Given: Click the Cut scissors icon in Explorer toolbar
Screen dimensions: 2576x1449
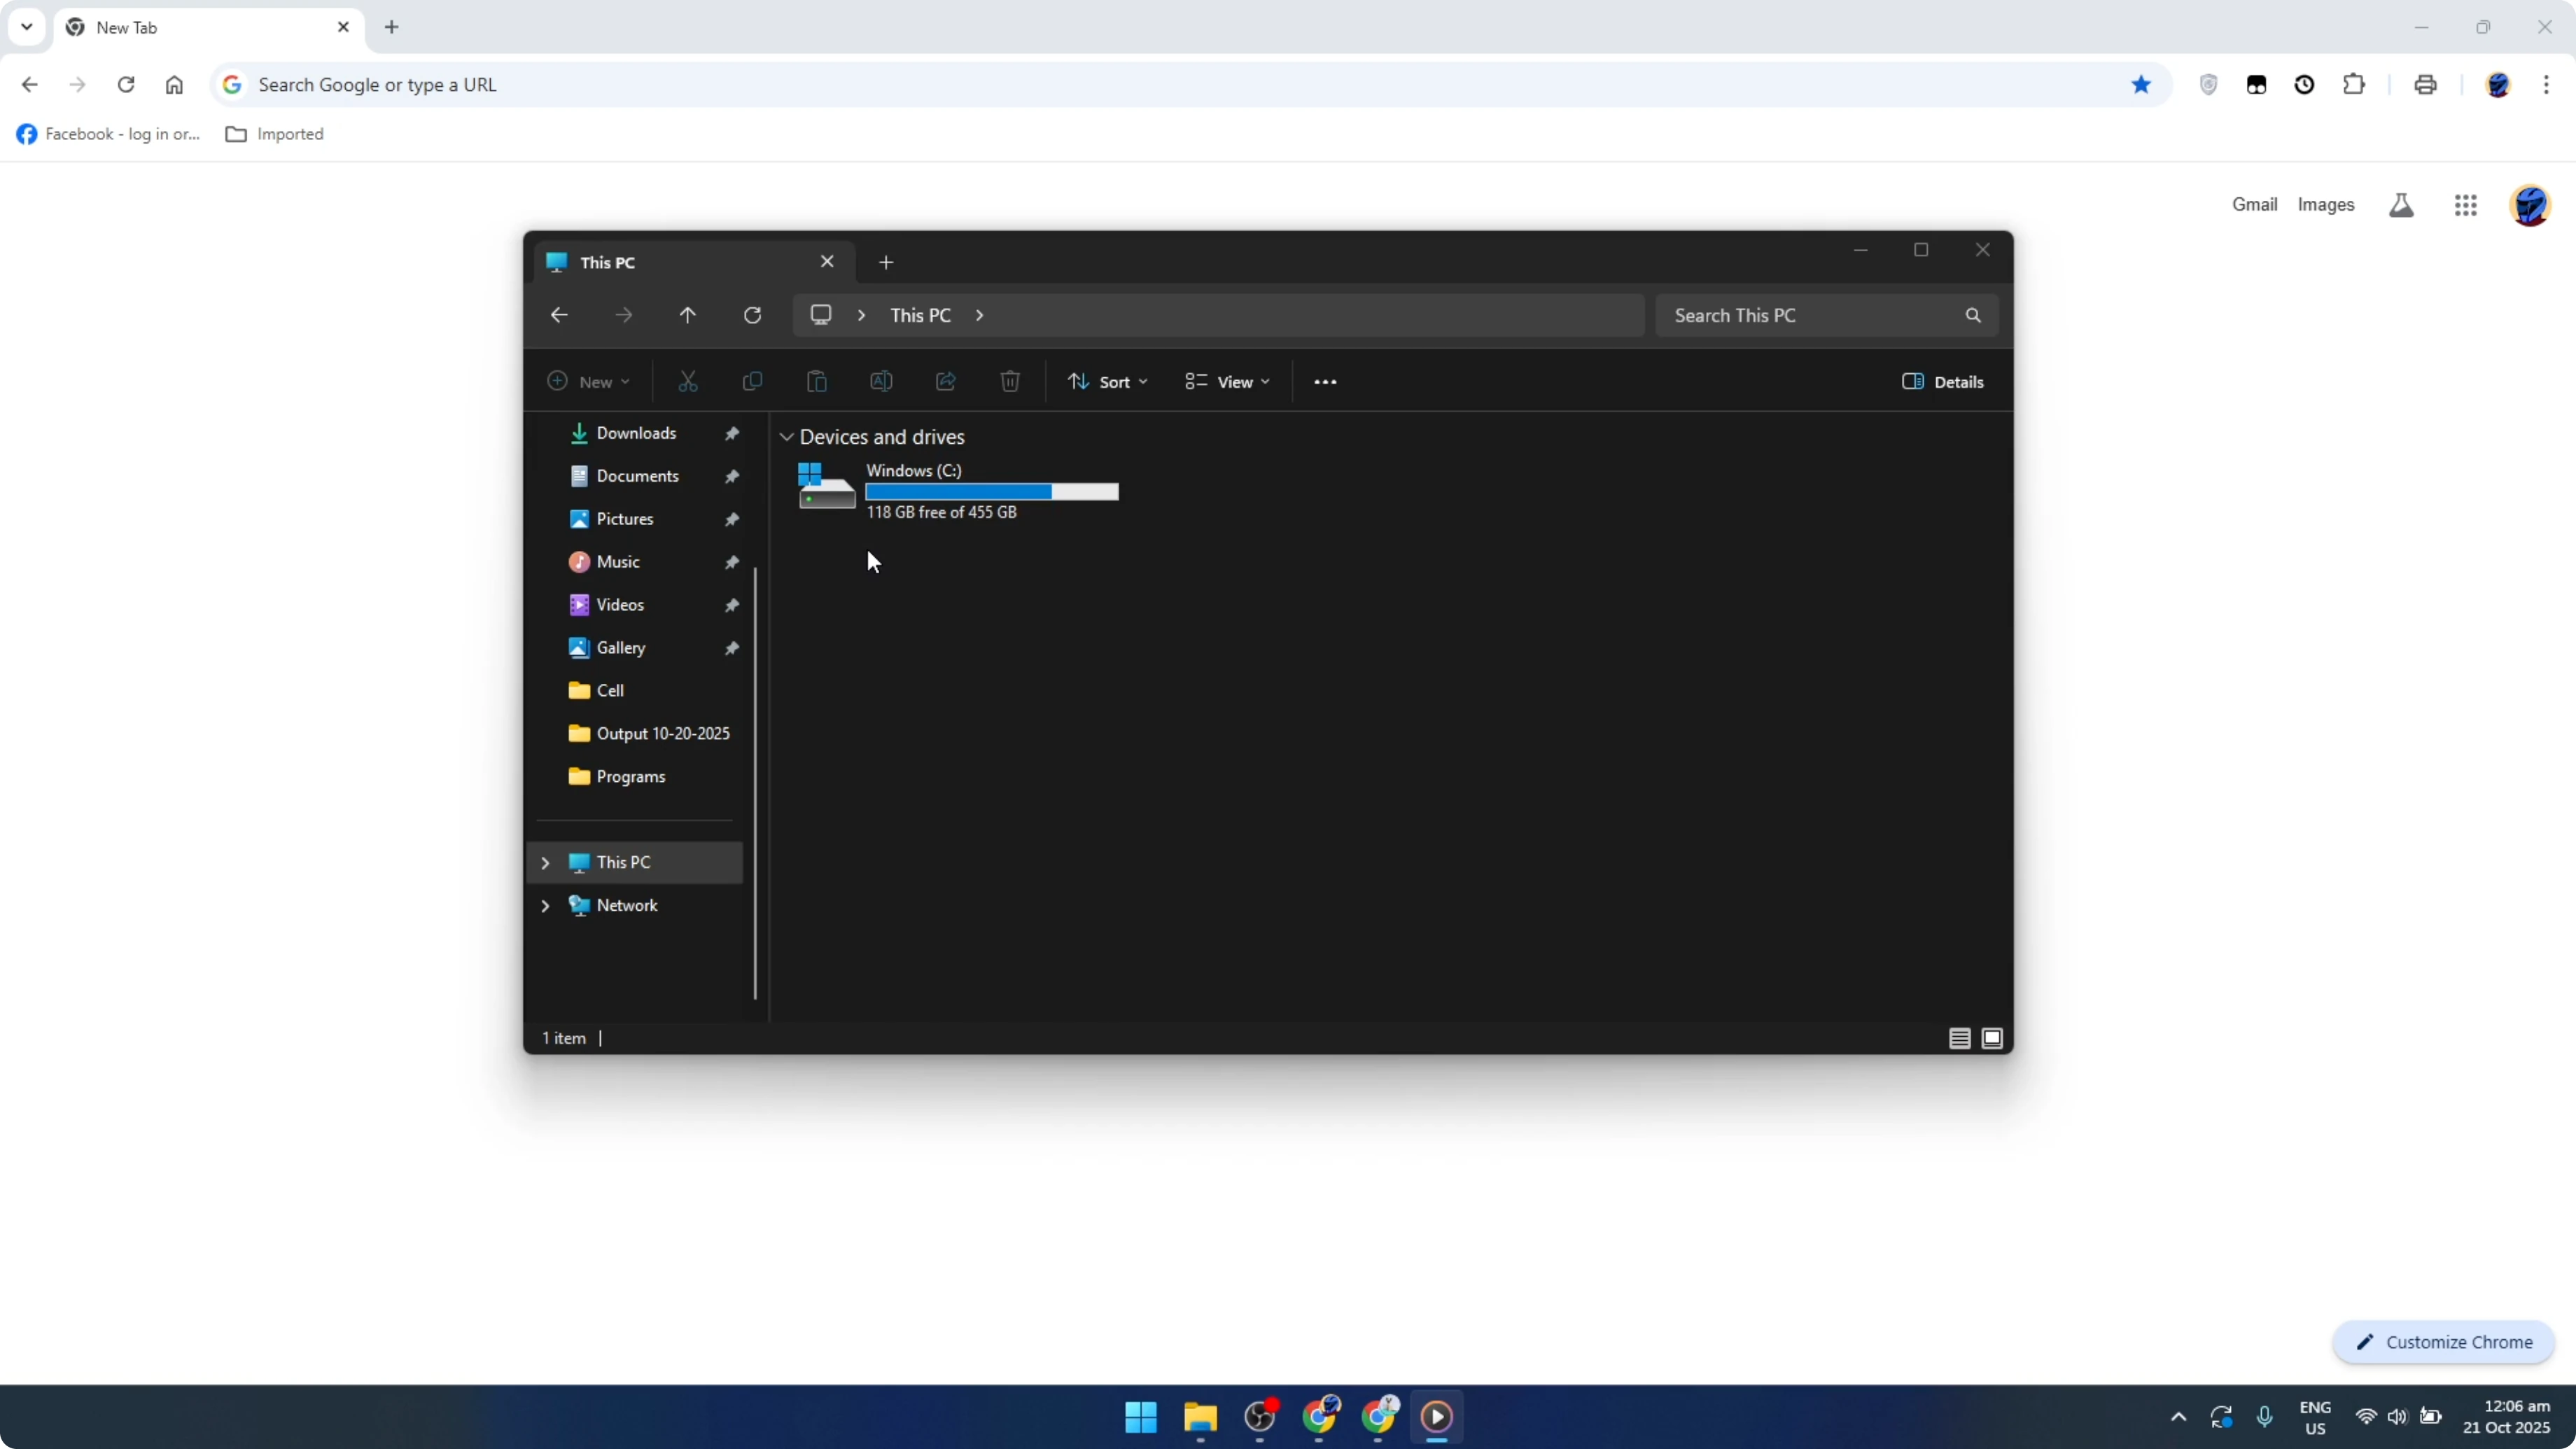Looking at the screenshot, I should click(x=688, y=381).
